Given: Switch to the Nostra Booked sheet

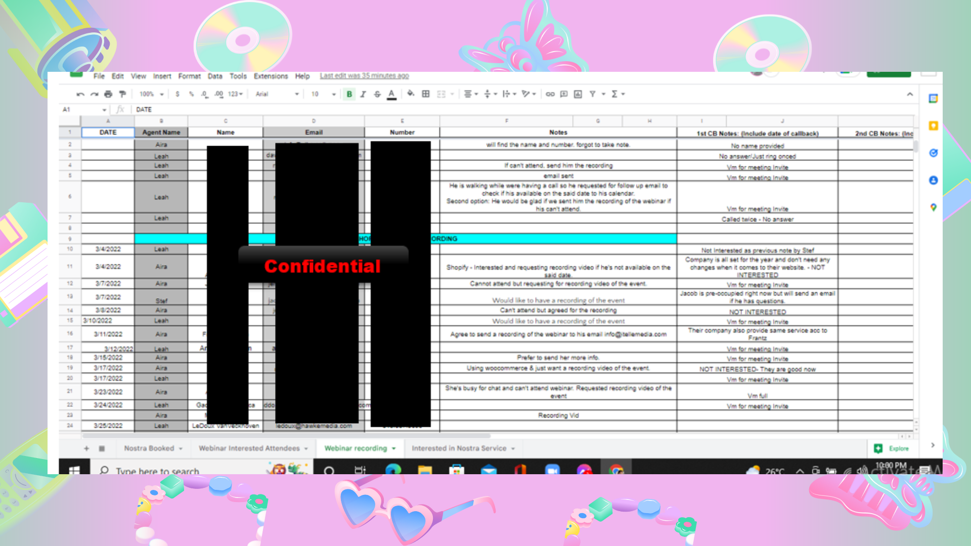Looking at the screenshot, I should pos(149,448).
